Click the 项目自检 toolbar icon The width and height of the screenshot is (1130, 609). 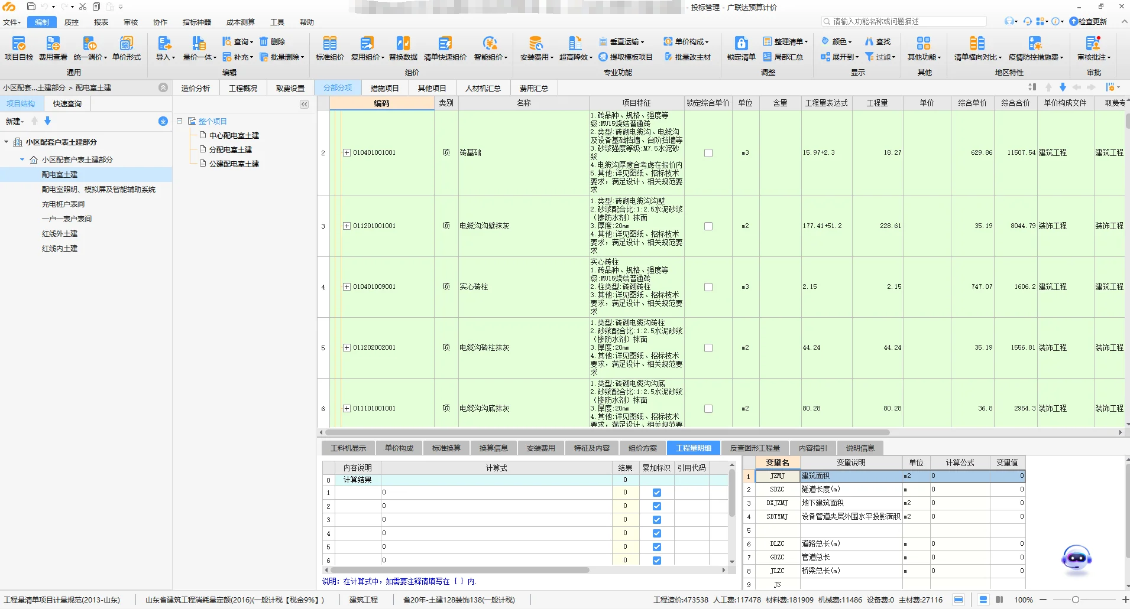(19, 48)
